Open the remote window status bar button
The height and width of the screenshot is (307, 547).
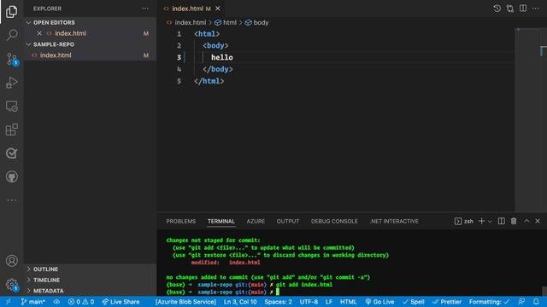click(9, 302)
